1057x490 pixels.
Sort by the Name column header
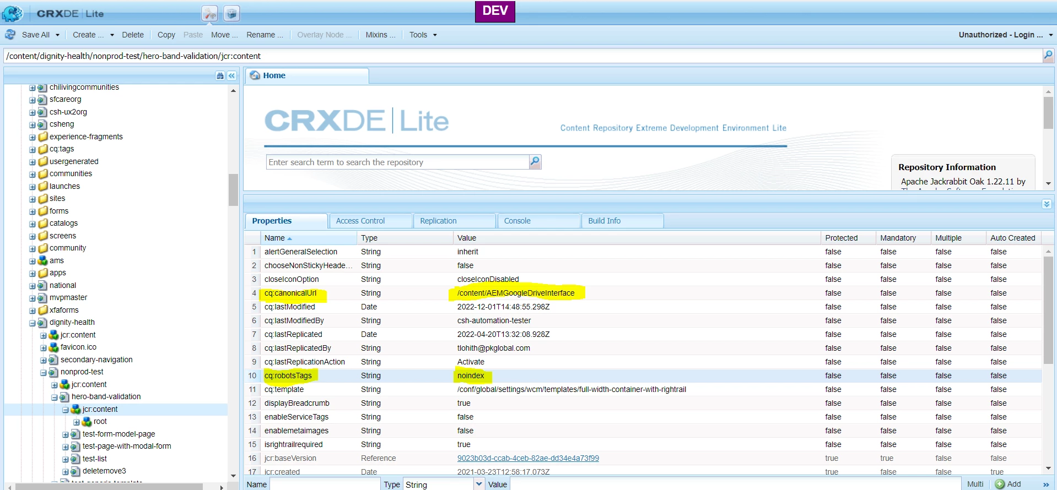coord(309,238)
